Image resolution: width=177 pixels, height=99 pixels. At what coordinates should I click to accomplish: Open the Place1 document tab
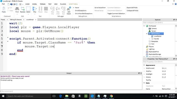(3, 20)
